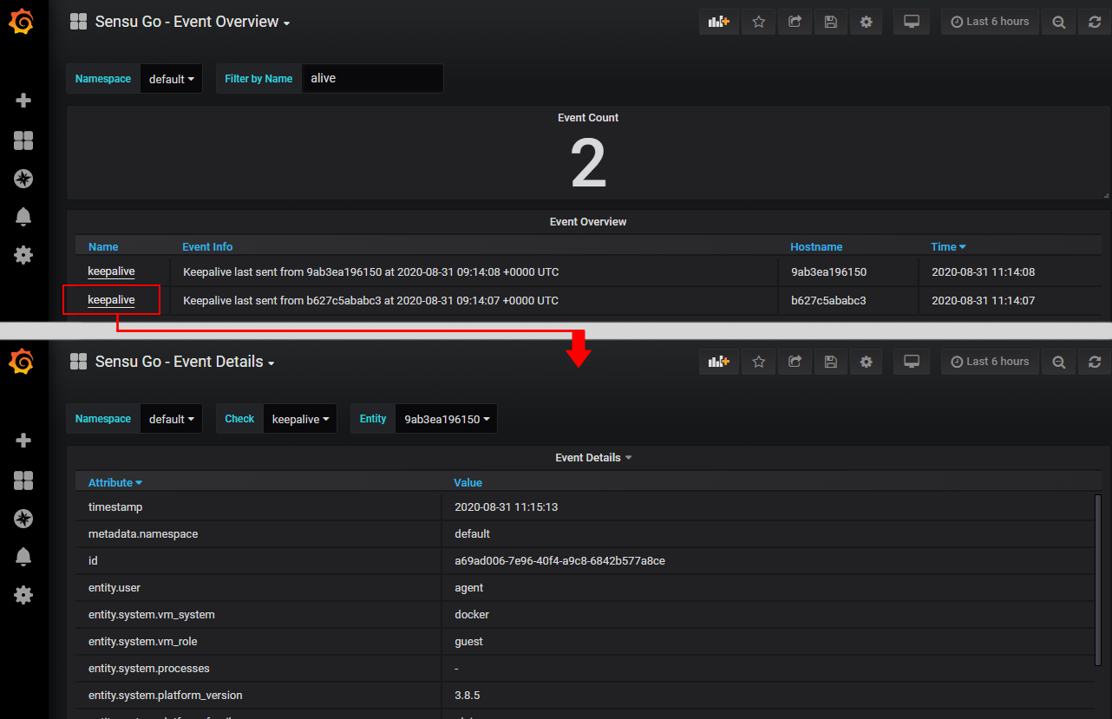Open keepalive link for host 9ab3ea196150
Viewport: 1112px width, 719px height.
pyautogui.click(x=111, y=271)
